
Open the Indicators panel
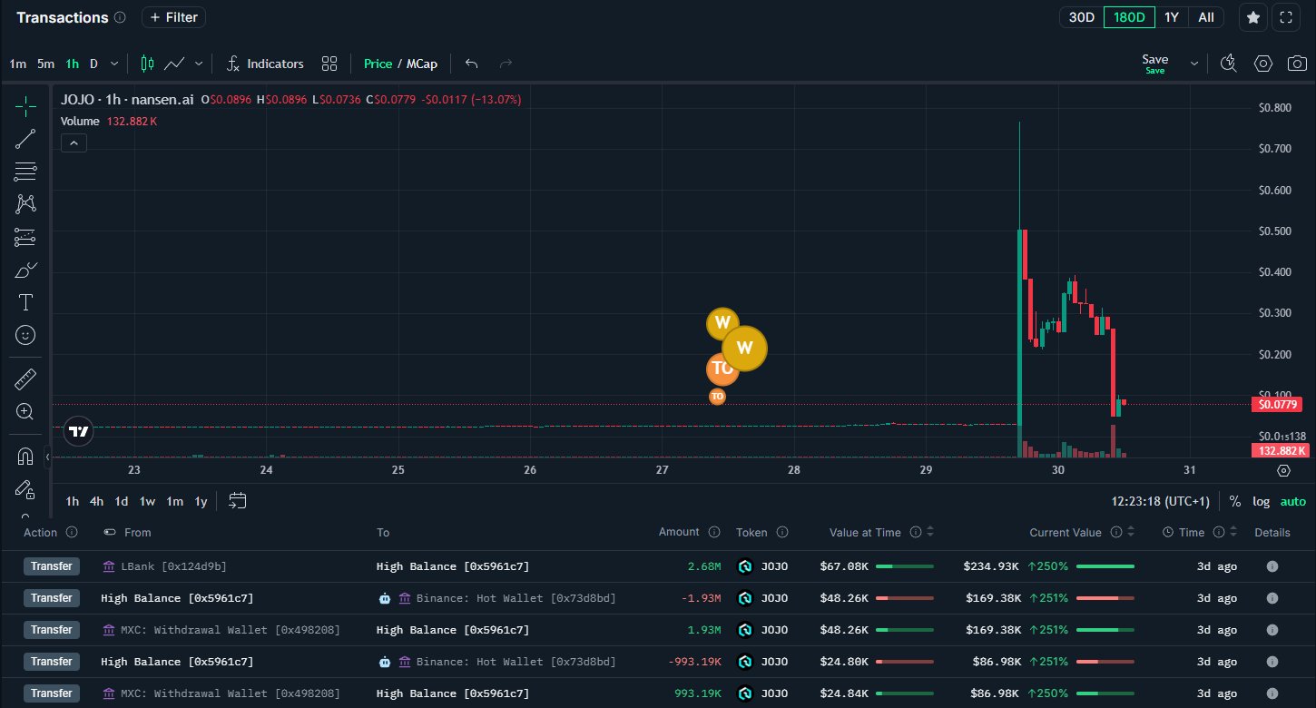[265, 64]
